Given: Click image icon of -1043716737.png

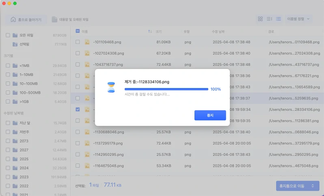Looking at the screenshot, I should pos(87,65).
